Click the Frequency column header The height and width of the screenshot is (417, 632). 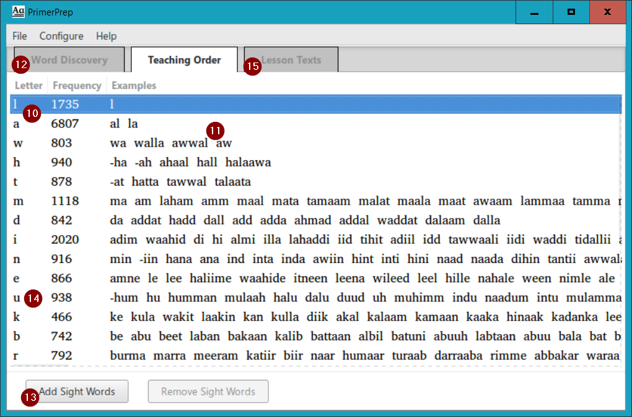click(76, 85)
